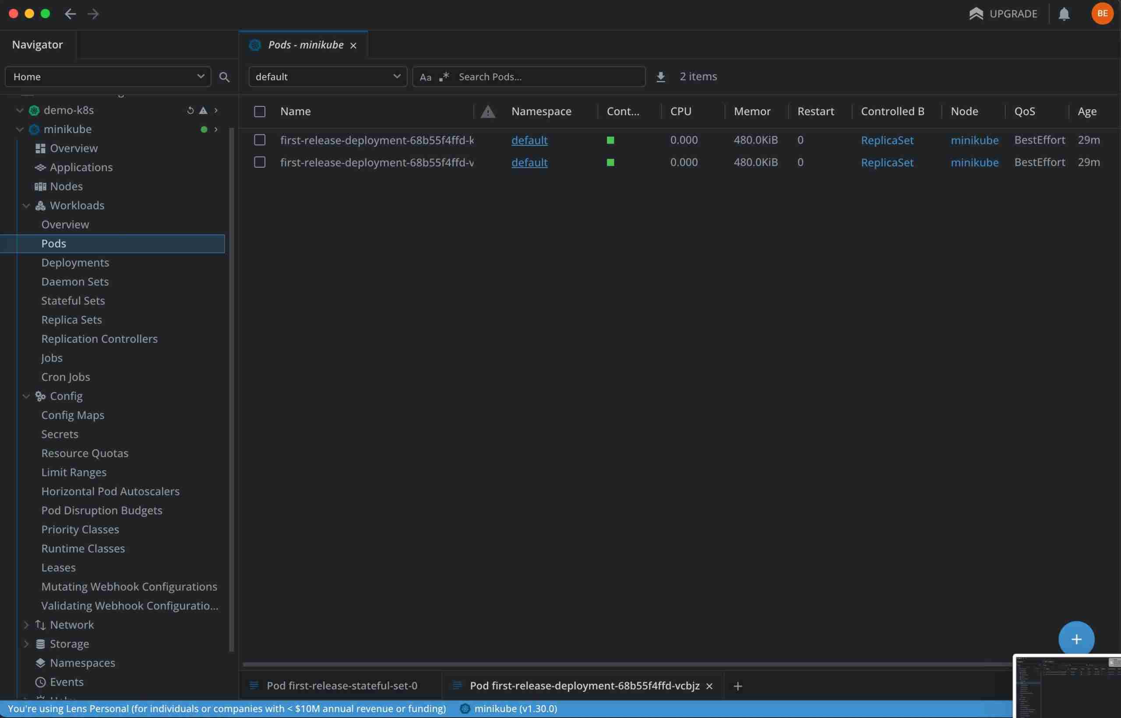Click the Overview dashboard icon
The height and width of the screenshot is (718, 1121).
[x=41, y=149]
